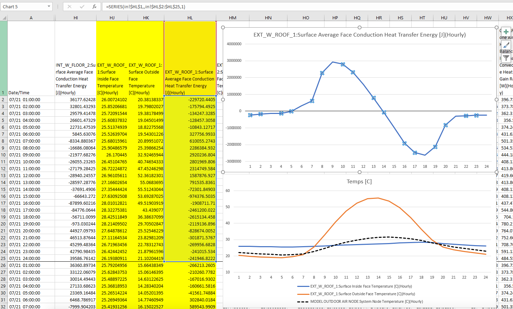Viewport: 513px width, 309px height.
Task: Select column HJ header
Action: tap(112, 18)
